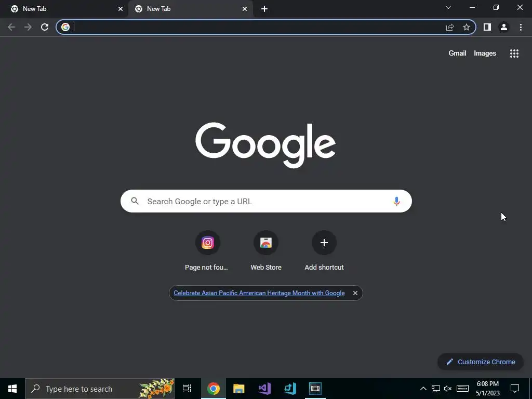Open Visual Studio from taskbar
Image resolution: width=532 pixels, height=399 pixels.
point(264,389)
